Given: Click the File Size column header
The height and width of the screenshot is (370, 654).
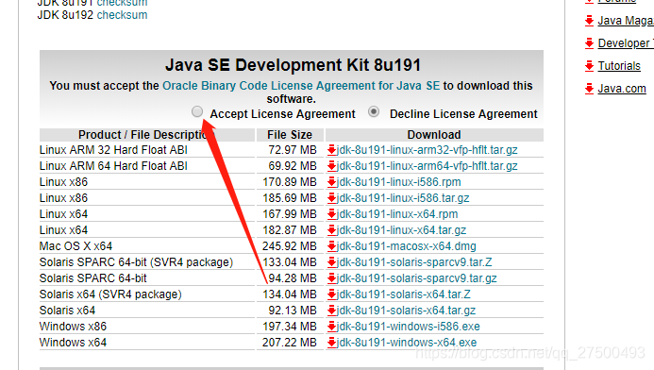Looking at the screenshot, I should [290, 135].
